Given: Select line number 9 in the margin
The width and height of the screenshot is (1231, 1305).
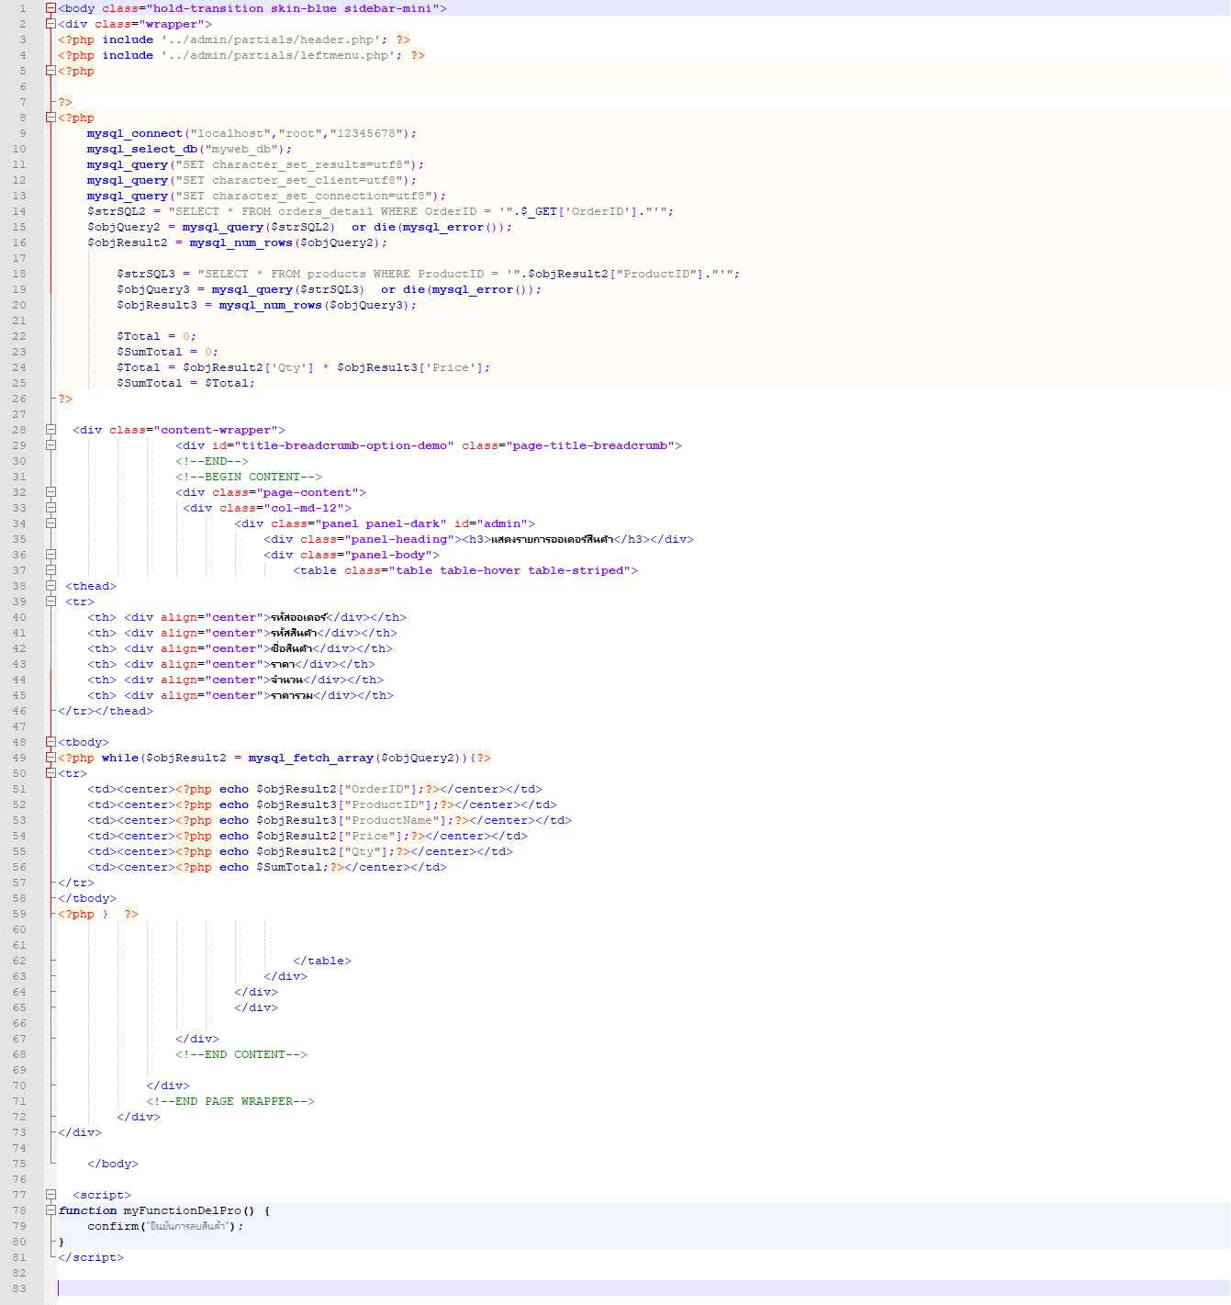Looking at the screenshot, I should click(23, 133).
